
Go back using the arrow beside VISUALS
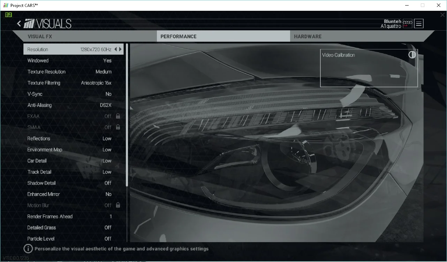click(x=19, y=23)
